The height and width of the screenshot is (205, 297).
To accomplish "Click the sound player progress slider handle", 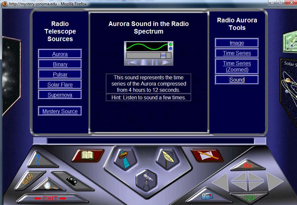I will point(163,55).
